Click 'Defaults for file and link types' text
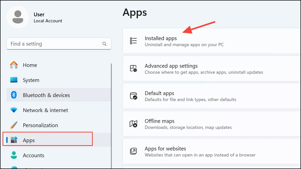The image size is (301, 169). pyautogui.click(x=190, y=100)
